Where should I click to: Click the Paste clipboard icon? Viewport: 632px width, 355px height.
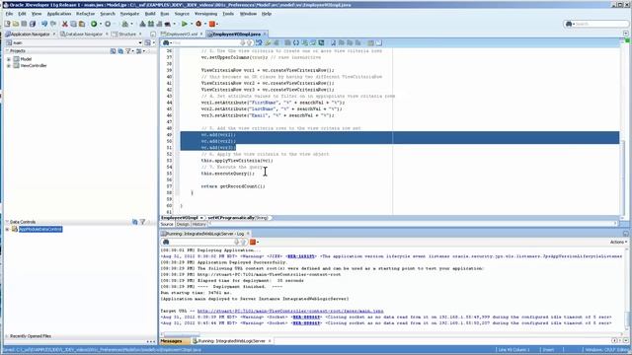coord(82,24)
